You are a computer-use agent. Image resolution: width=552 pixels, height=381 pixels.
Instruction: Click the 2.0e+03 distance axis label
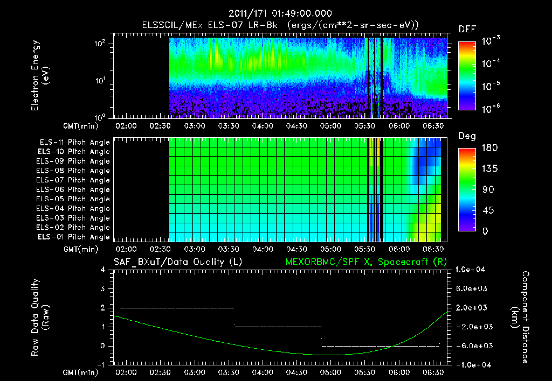point(471,308)
